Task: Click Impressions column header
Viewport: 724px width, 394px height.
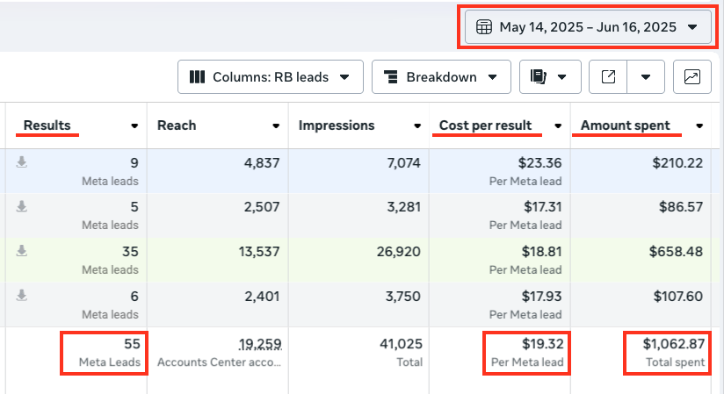Action: point(336,125)
